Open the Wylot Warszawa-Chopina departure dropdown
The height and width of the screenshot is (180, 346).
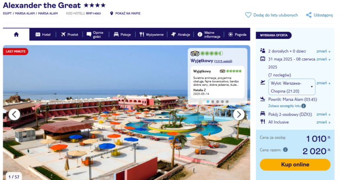coord(292,87)
